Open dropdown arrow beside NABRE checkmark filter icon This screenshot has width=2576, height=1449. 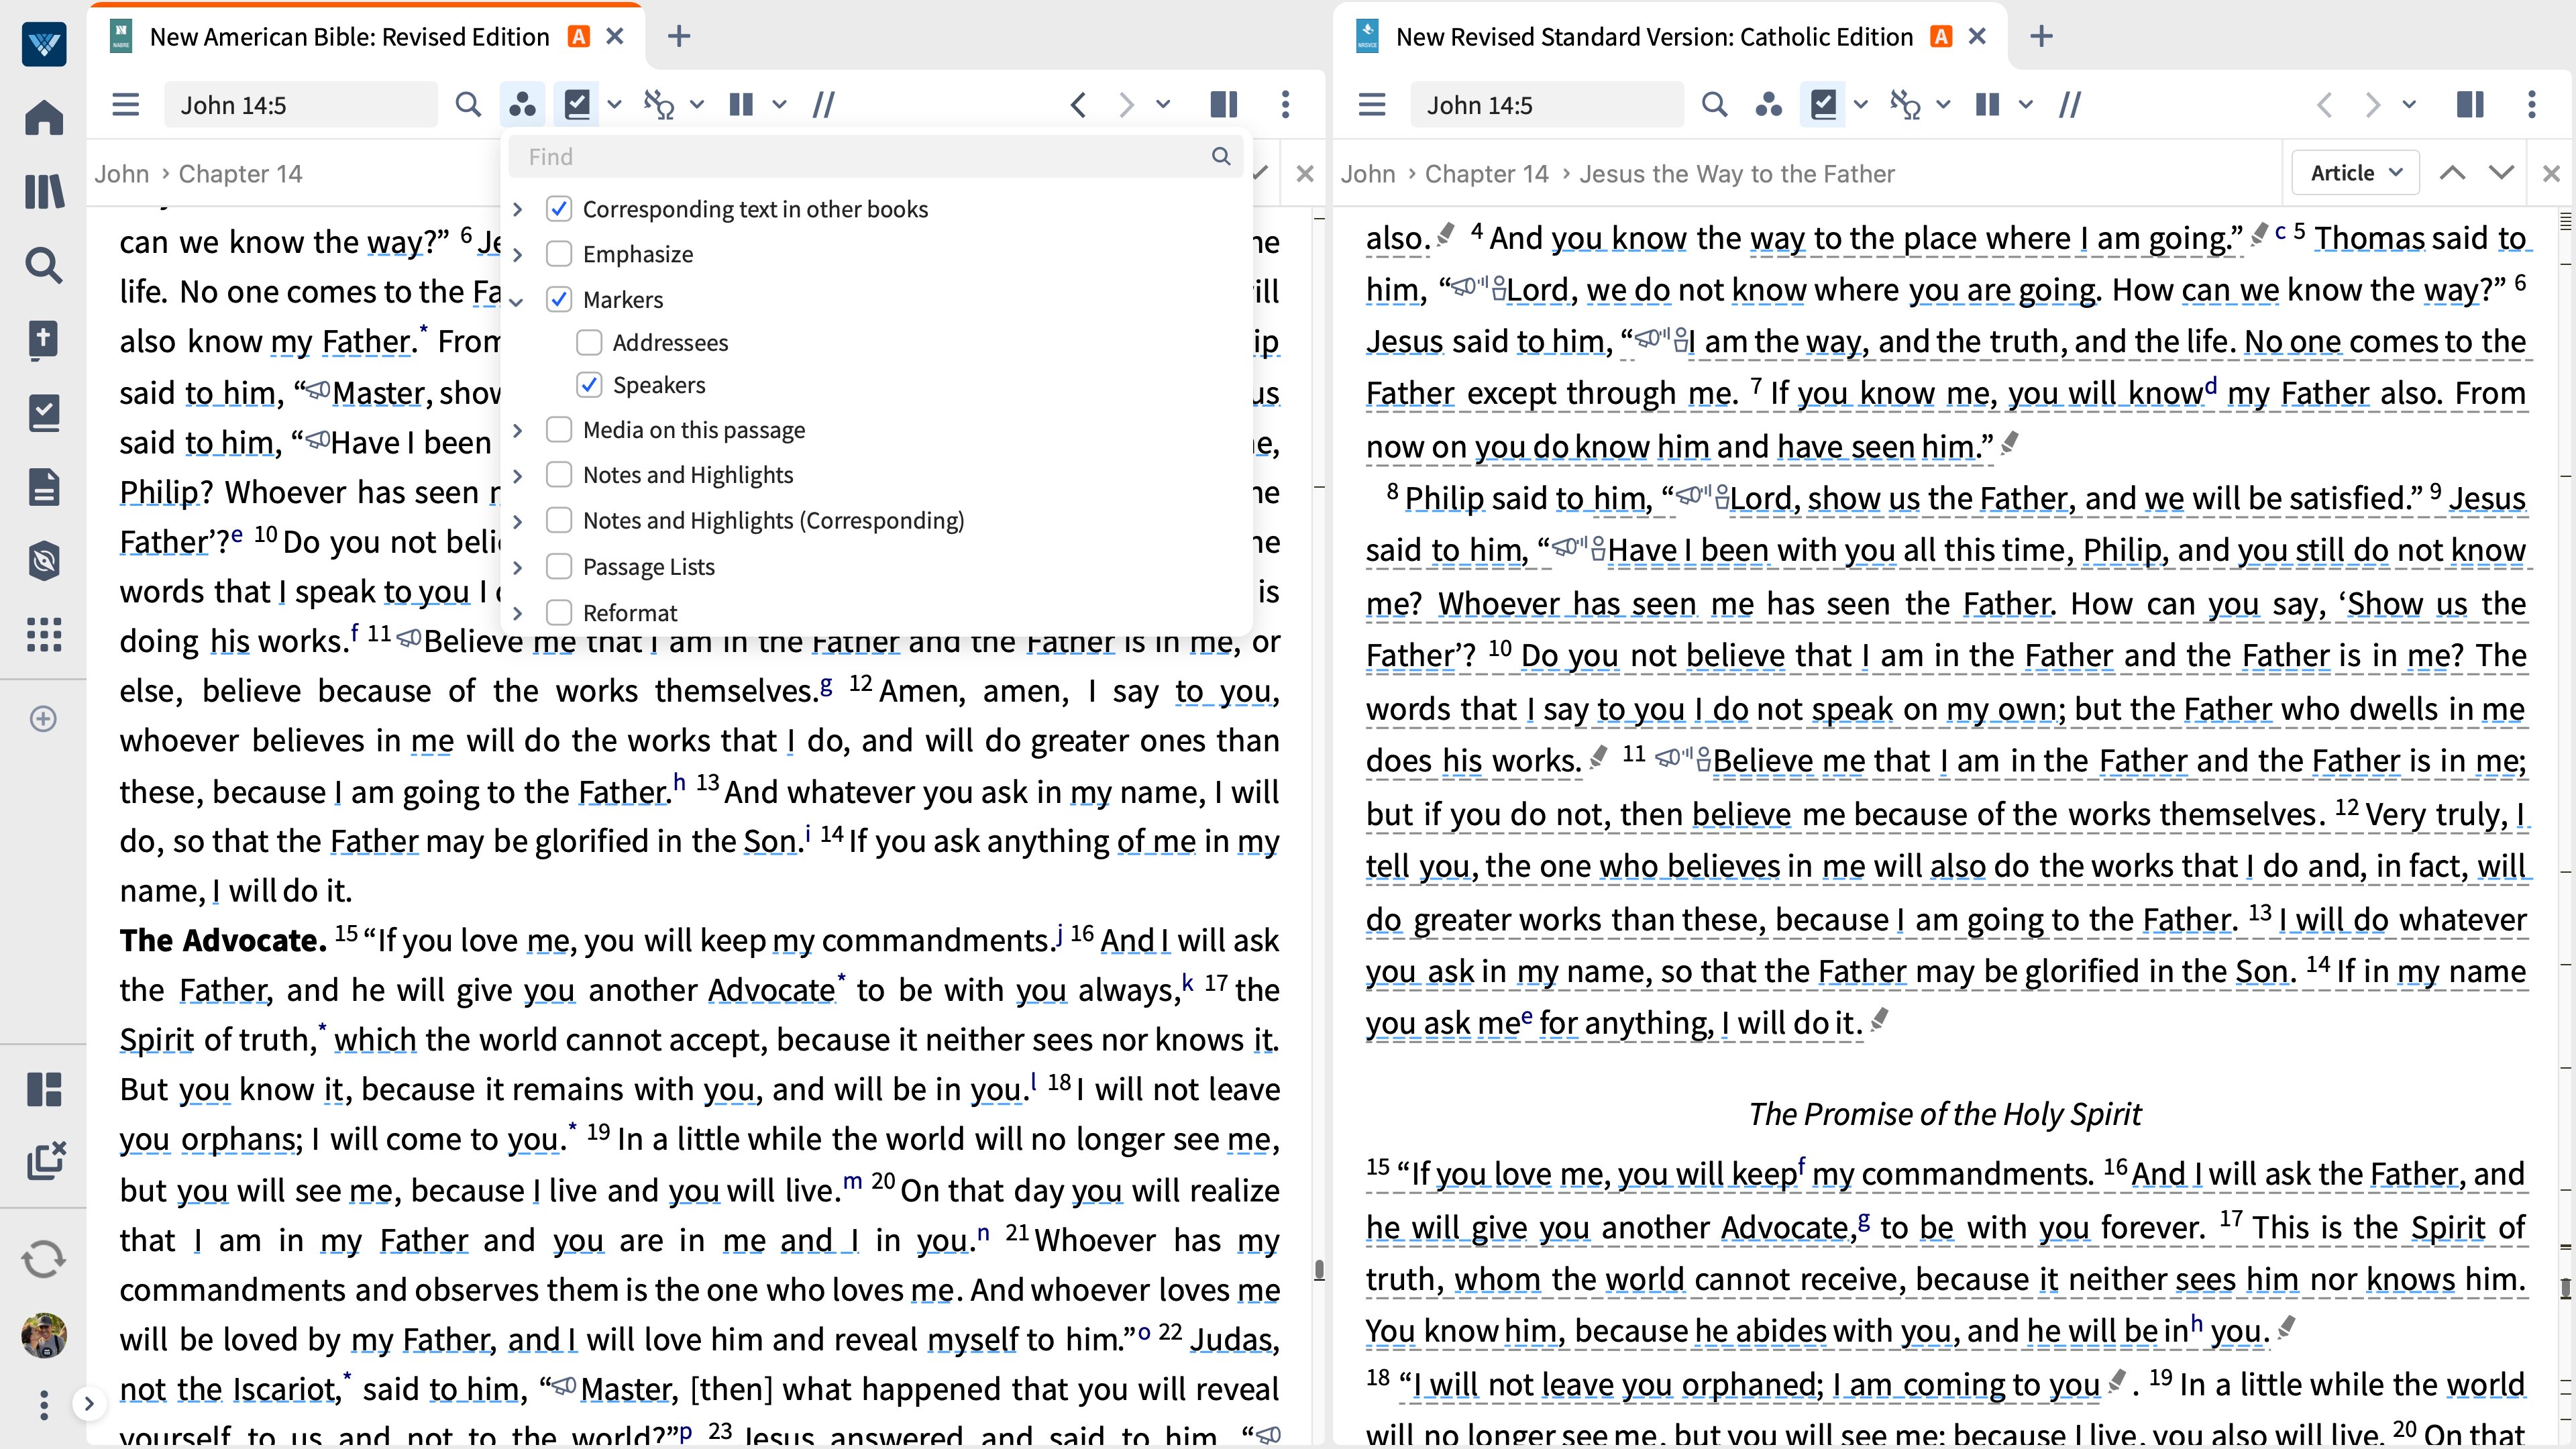click(x=614, y=104)
